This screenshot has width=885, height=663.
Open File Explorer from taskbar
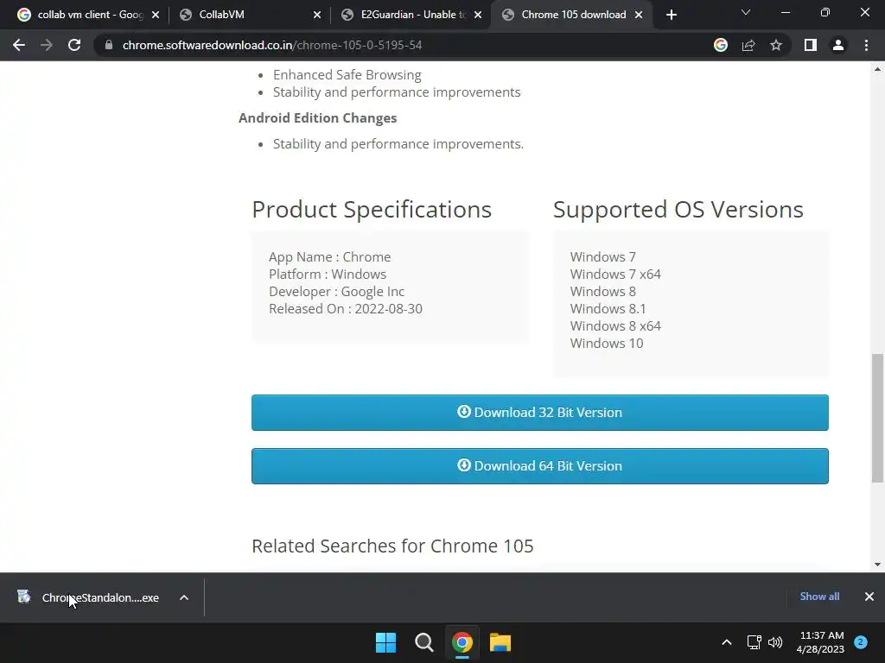click(x=500, y=642)
